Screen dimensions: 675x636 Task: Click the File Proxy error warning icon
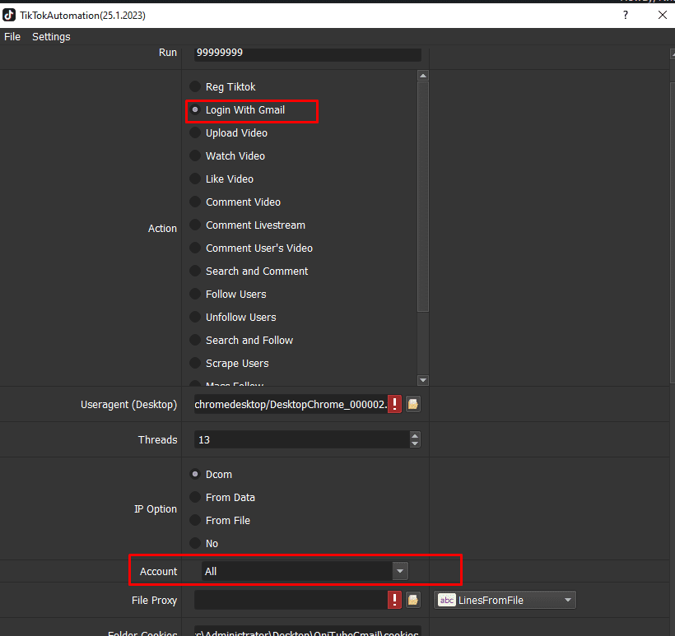394,600
